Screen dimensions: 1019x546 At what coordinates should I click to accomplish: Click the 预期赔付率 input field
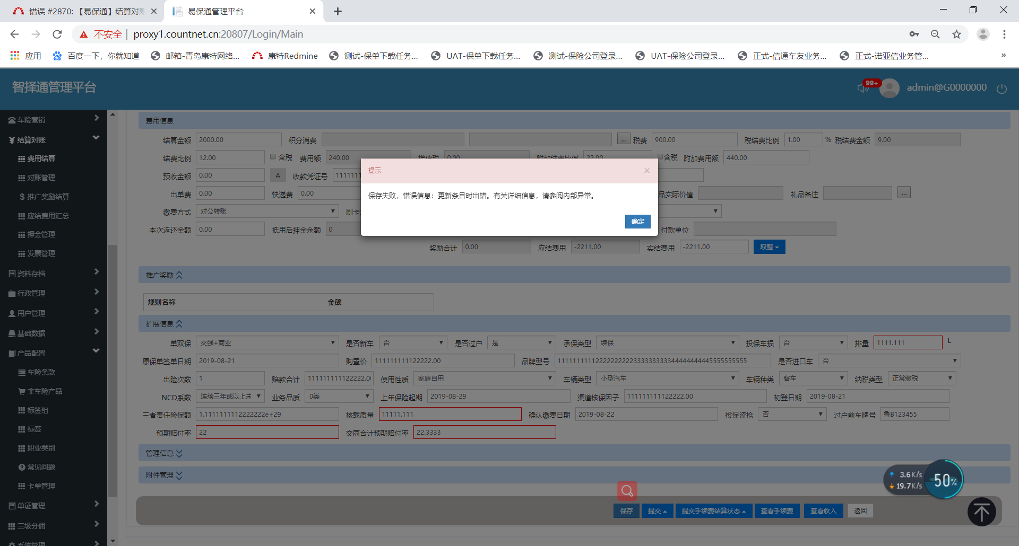click(267, 433)
